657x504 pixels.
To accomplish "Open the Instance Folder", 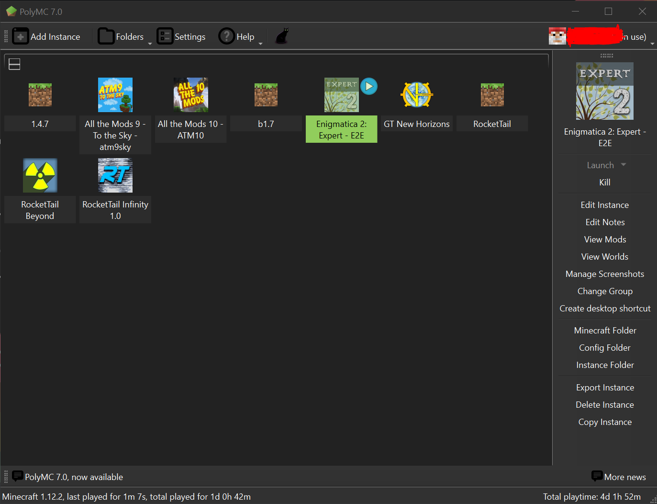I will click(x=605, y=365).
